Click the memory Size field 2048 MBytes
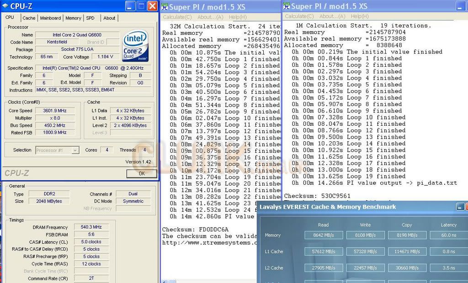This screenshot has height=283, width=468. click(x=49, y=201)
